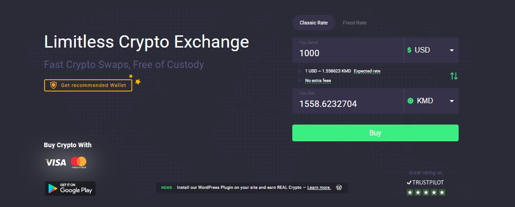Image resolution: width=515 pixels, height=207 pixels.
Task: Click the green dollar sign USD icon
Action: 409,50
